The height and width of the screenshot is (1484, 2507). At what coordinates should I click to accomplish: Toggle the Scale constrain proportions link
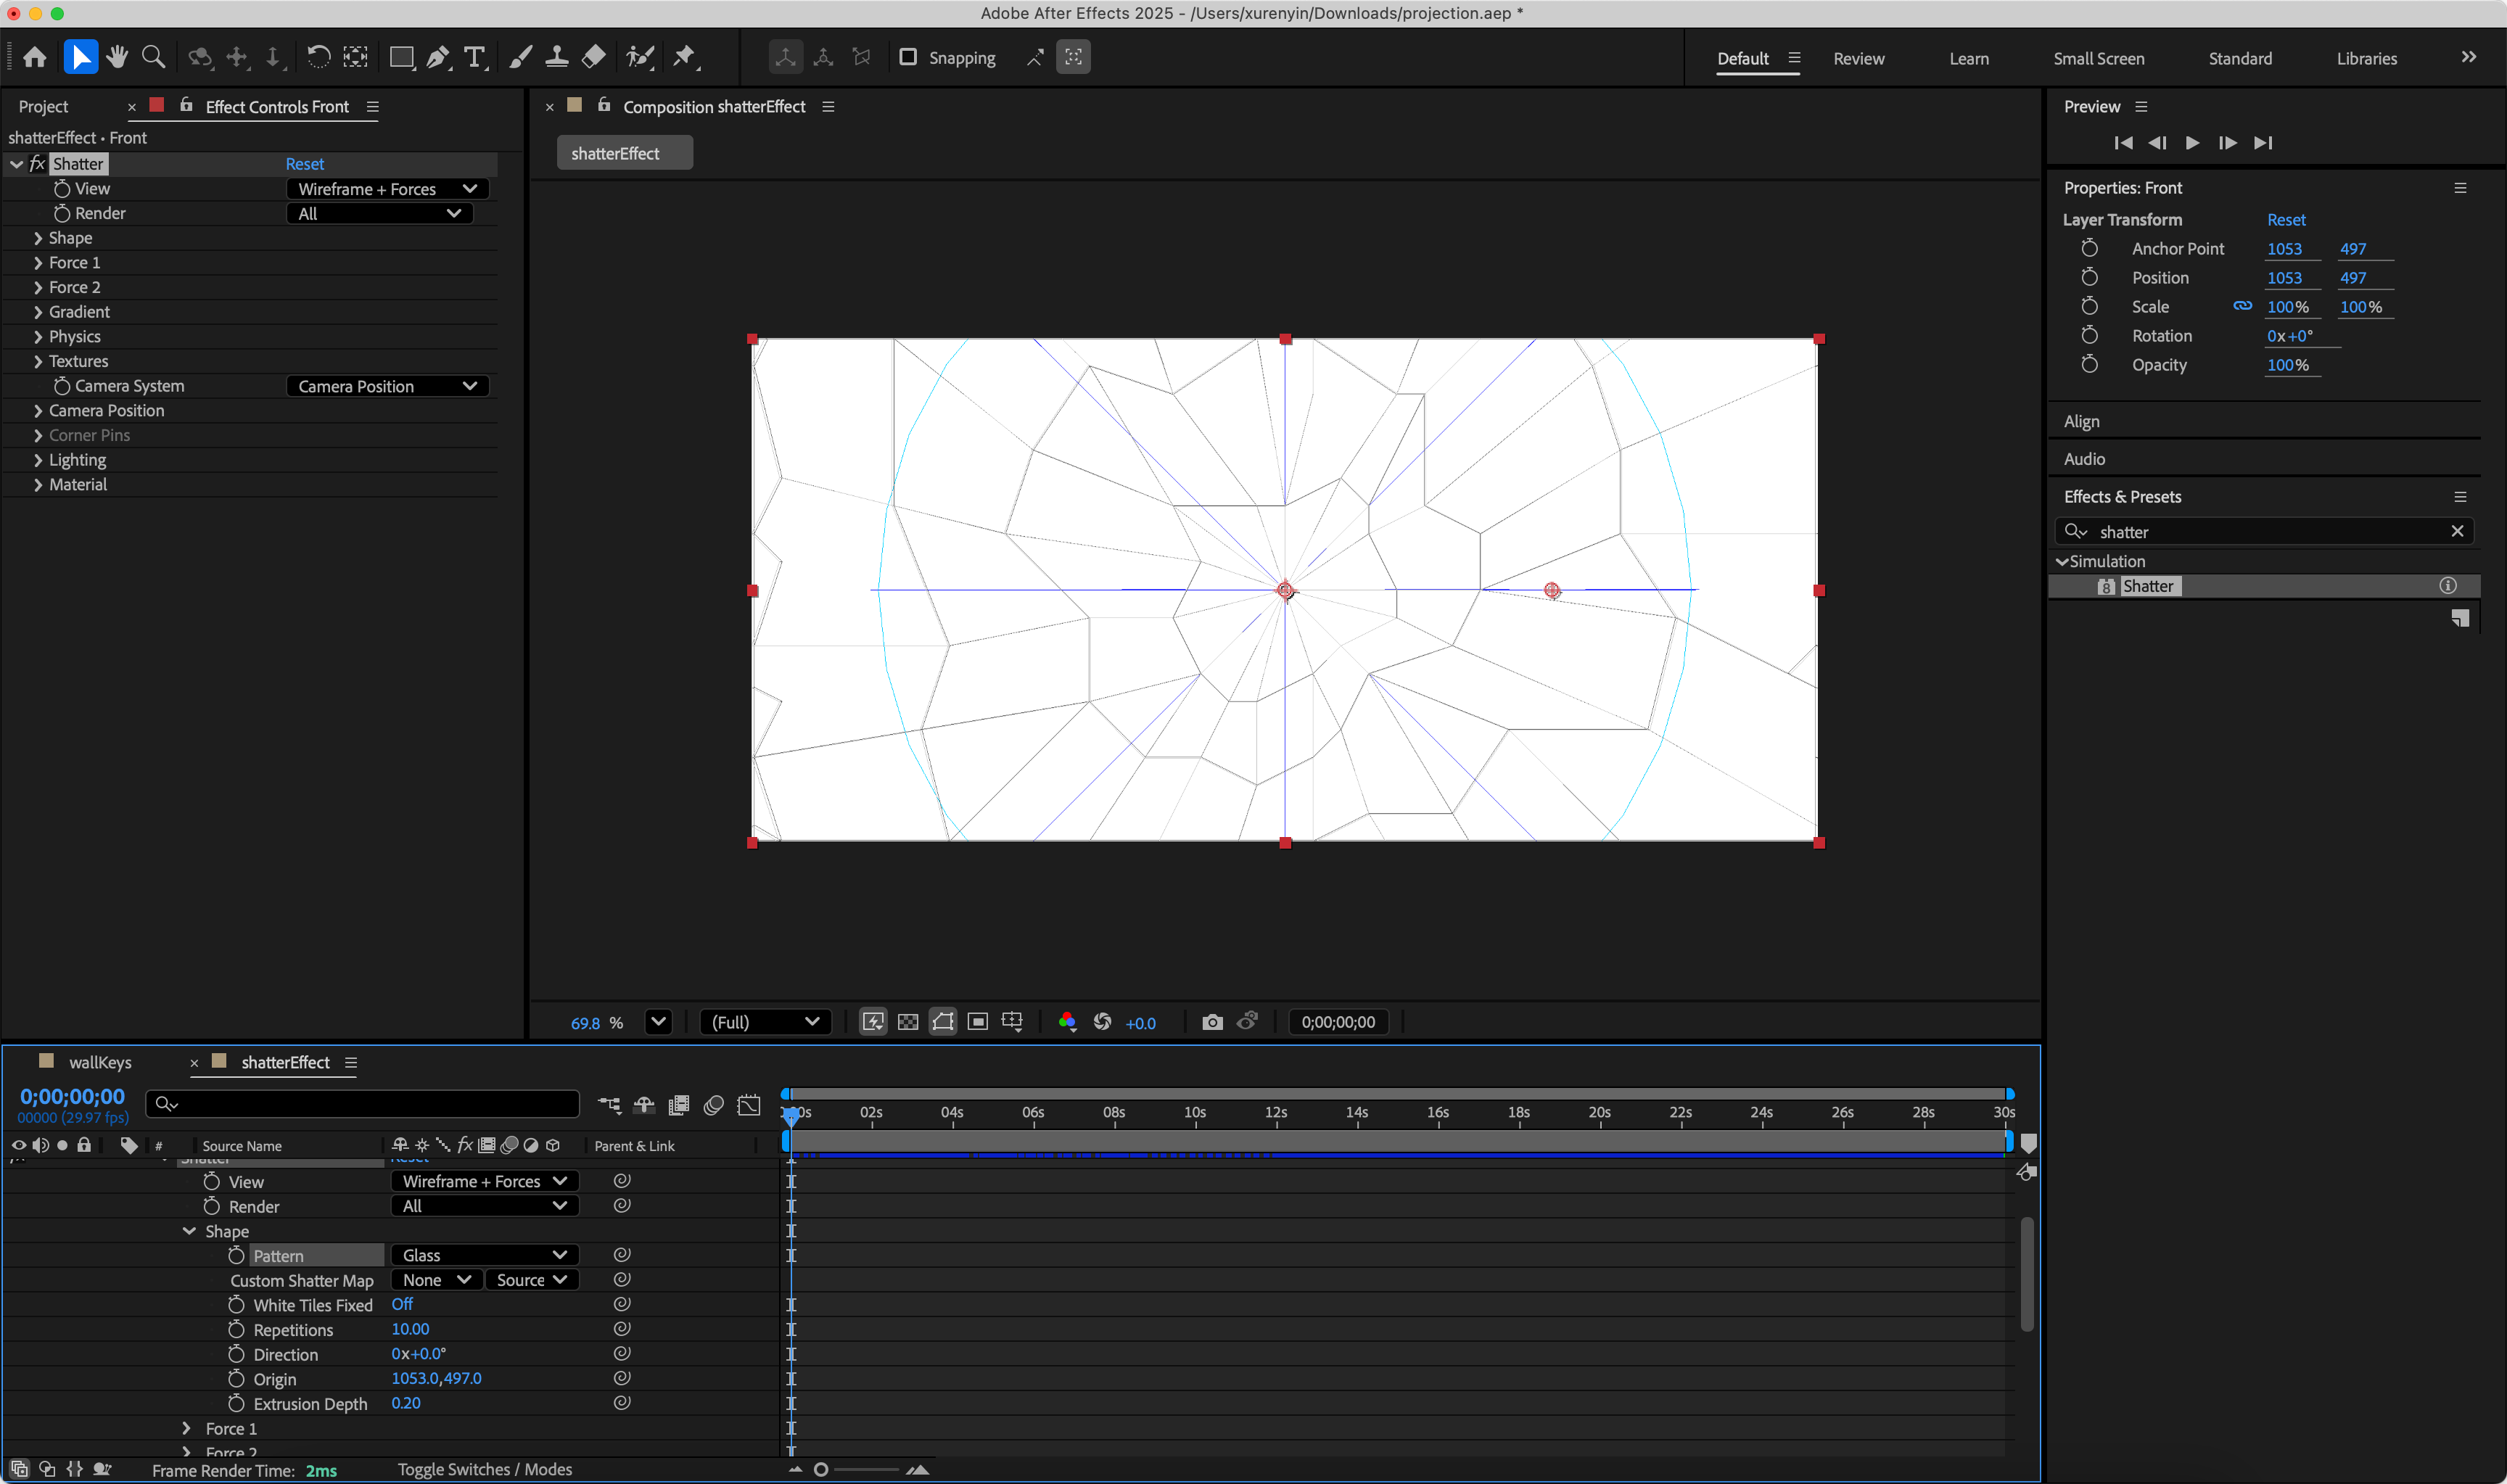click(2242, 307)
